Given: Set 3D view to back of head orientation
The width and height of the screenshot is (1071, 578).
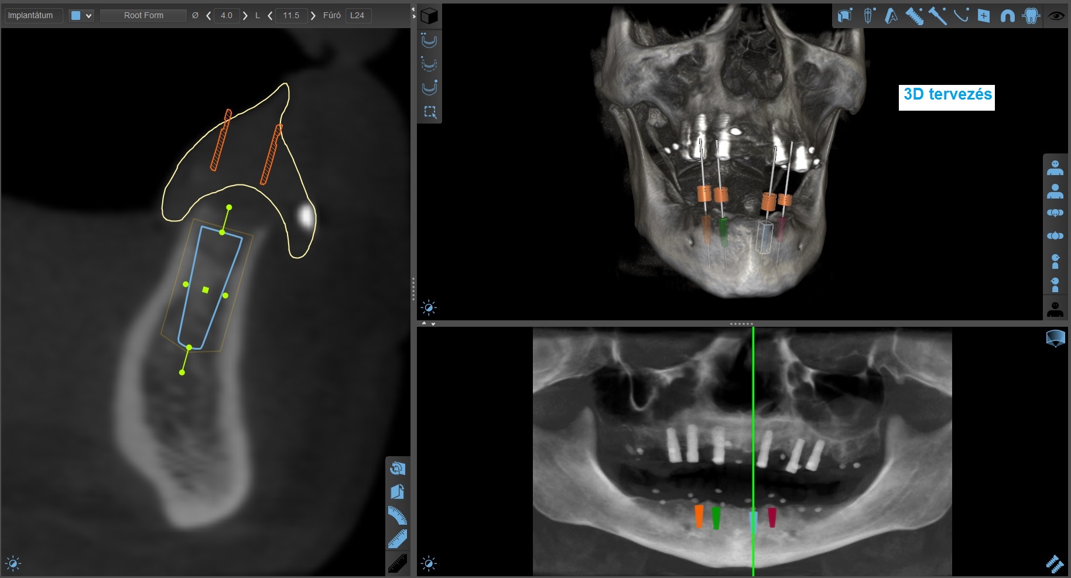Looking at the screenshot, I should click(1055, 191).
